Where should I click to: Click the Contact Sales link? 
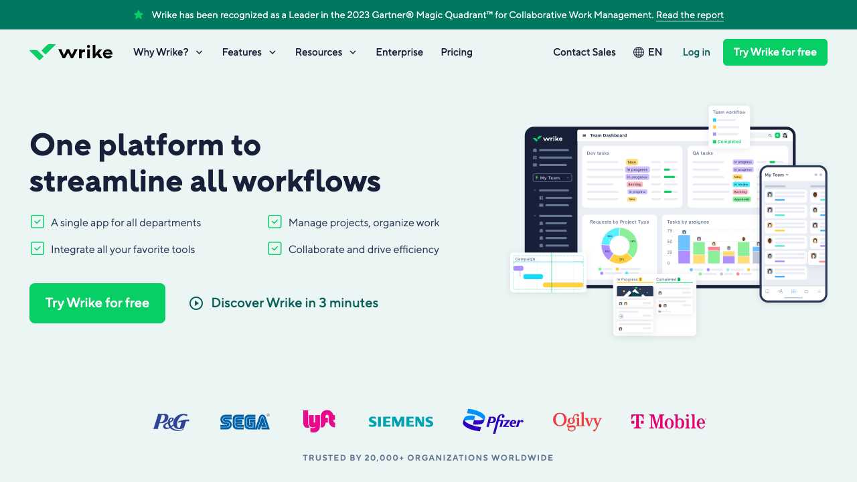pos(585,52)
